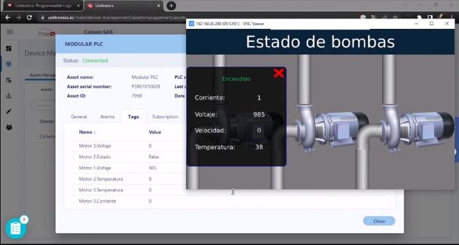Click the Close button in dialog
Image resolution: width=459 pixels, height=245 pixels.
(x=379, y=221)
